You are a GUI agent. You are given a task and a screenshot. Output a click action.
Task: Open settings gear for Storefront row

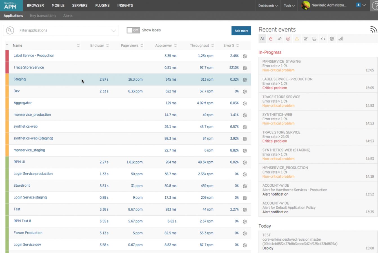pyautogui.click(x=245, y=186)
